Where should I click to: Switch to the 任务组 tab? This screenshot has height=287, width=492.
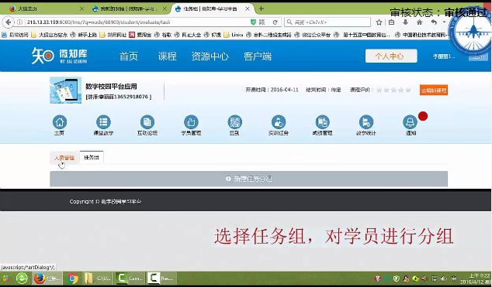[92, 157]
